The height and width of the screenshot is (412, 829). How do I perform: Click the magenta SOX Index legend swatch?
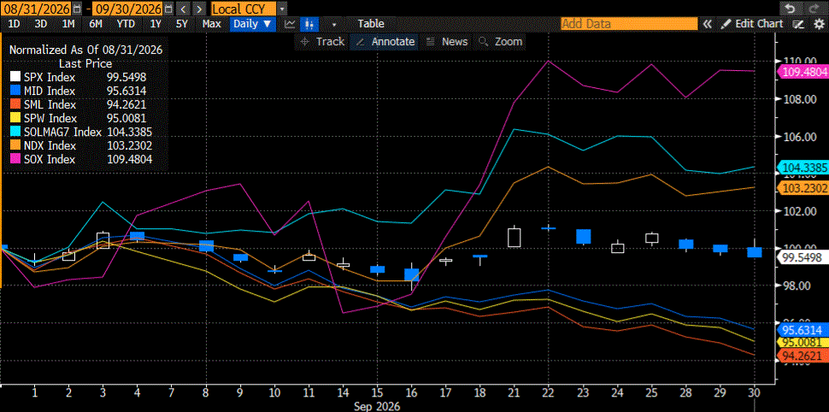pyautogui.click(x=15, y=159)
